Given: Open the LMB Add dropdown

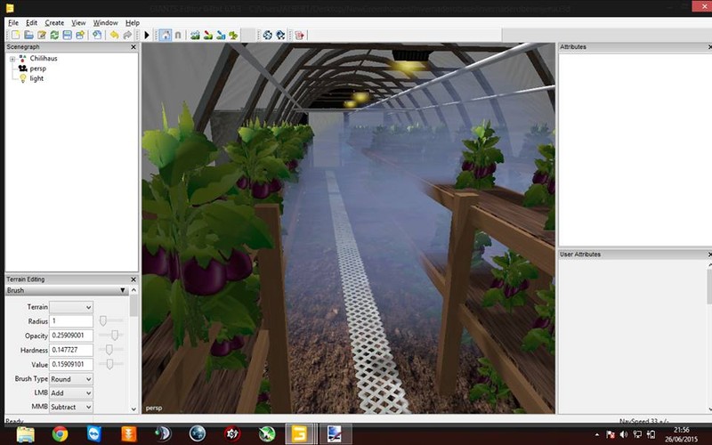Looking at the screenshot, I should click(71, 392).
